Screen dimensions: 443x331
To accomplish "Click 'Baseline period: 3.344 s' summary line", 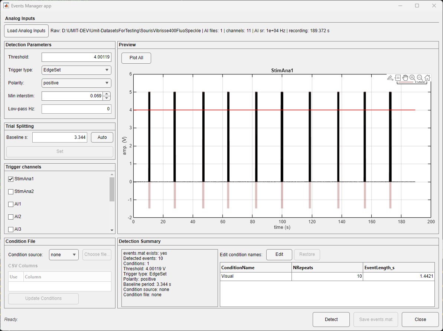I will pyautogui.click(x=147, y=284).
